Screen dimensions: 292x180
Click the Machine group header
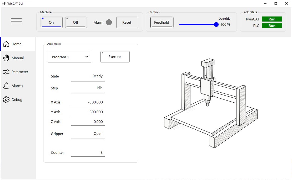pos(46,12)
